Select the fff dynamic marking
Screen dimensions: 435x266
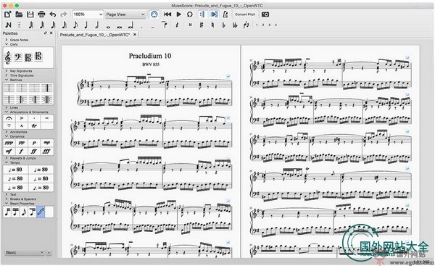tap(46, 151)
